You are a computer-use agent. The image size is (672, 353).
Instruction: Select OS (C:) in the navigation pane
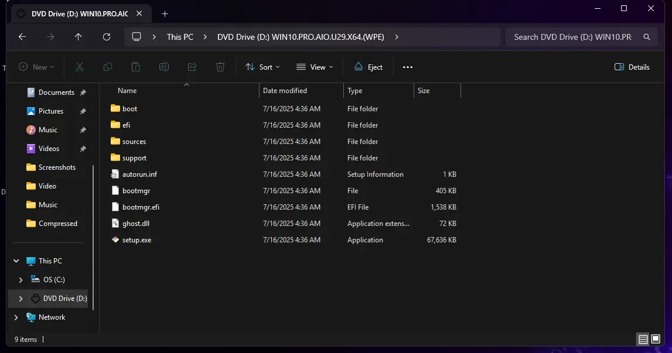coord(54,280)
